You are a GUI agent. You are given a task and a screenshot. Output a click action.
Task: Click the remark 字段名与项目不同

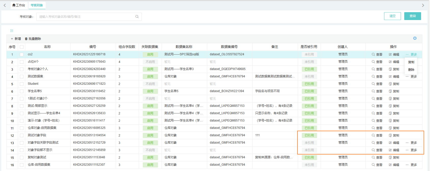[x=267, y=91]
